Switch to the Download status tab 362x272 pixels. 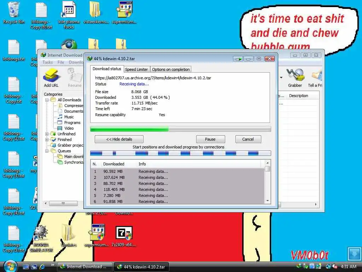pyautogui.click(x=107, y=69)
